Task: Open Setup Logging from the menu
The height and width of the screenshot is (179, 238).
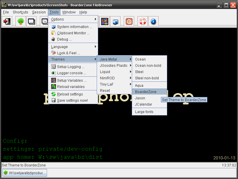Action: (x=73, y=67)
